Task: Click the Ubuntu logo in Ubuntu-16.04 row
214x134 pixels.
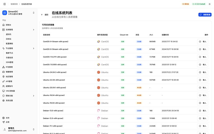Action: tap(98, 103)
